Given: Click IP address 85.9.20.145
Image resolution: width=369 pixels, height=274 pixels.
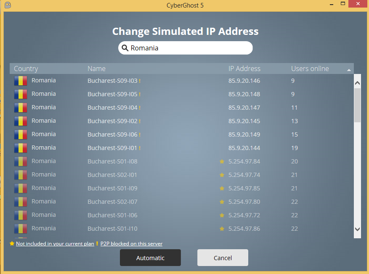Looking at the screenshot, I should tap(244, 121).
